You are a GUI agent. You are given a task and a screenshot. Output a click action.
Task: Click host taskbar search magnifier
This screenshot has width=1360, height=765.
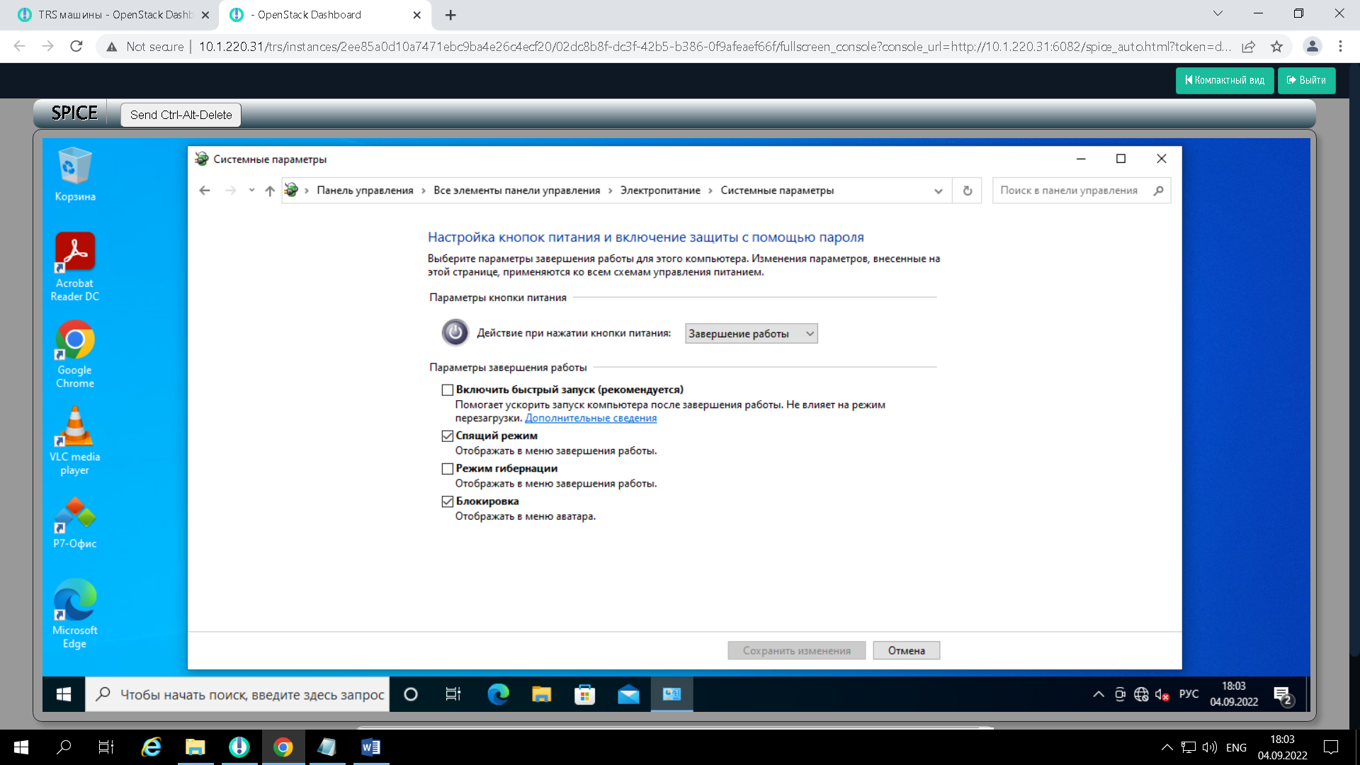pos(64,747)
